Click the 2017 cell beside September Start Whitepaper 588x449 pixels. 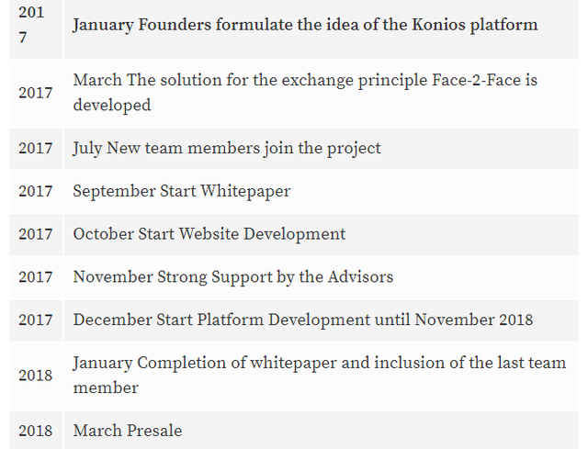point(36,191)
